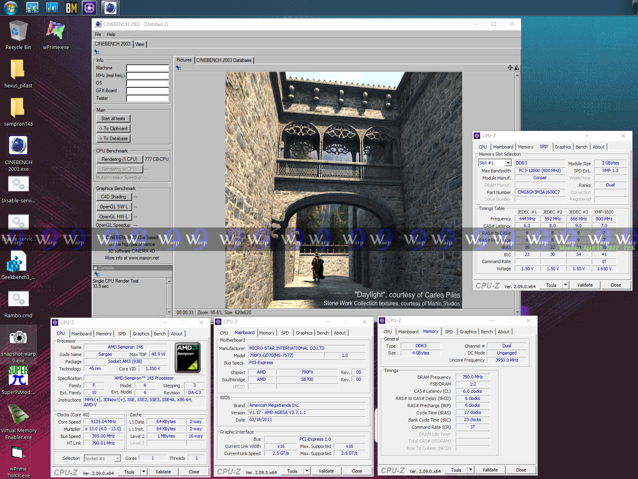The height and width of the screenshot is (479, 638).
Task: Open the Tools dropdown arrow in Mainboard CPU-Z window
Action: [307, 471]
